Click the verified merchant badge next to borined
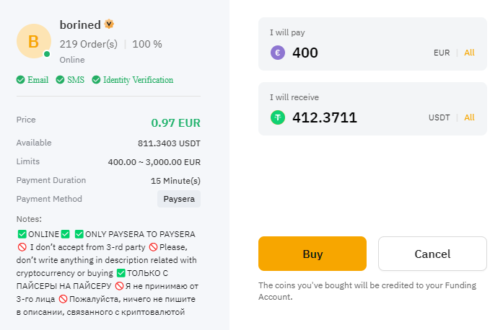This screenshot has width=503, height=330. (x=110, y=24)
